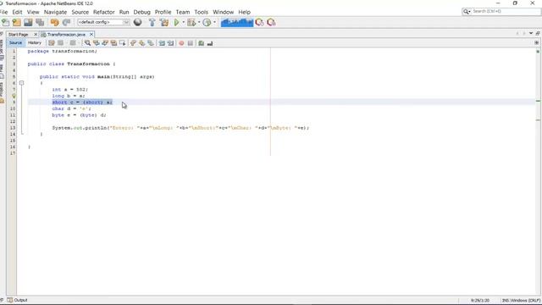This screenshot has width=542, height=305.
Task: Maximize editor window icon near tabs
Action: [x=538, y=34]
